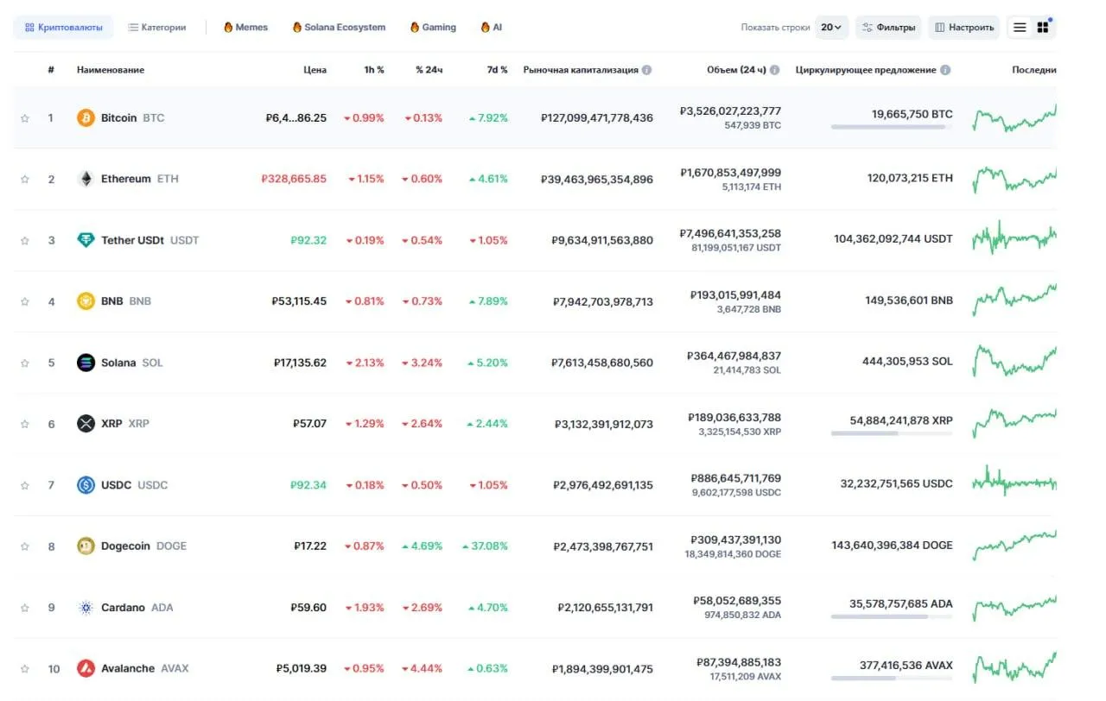Toggle the USDC watchlist star
This screenshot has width=1106, height=701.
tap(25, 485)
